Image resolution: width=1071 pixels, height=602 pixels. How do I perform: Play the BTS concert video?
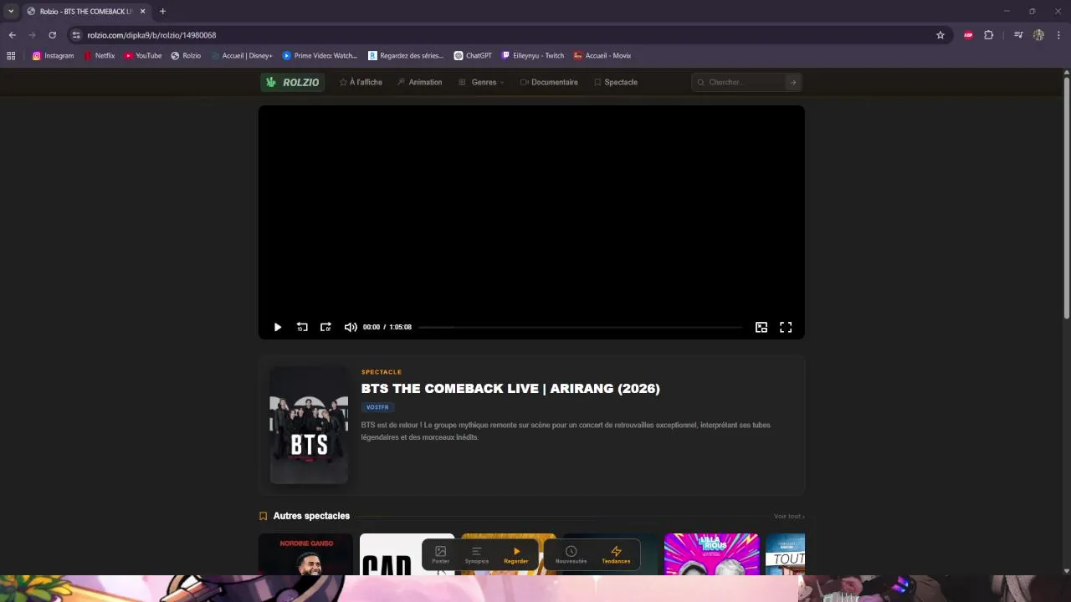click(x=278, y=328)
